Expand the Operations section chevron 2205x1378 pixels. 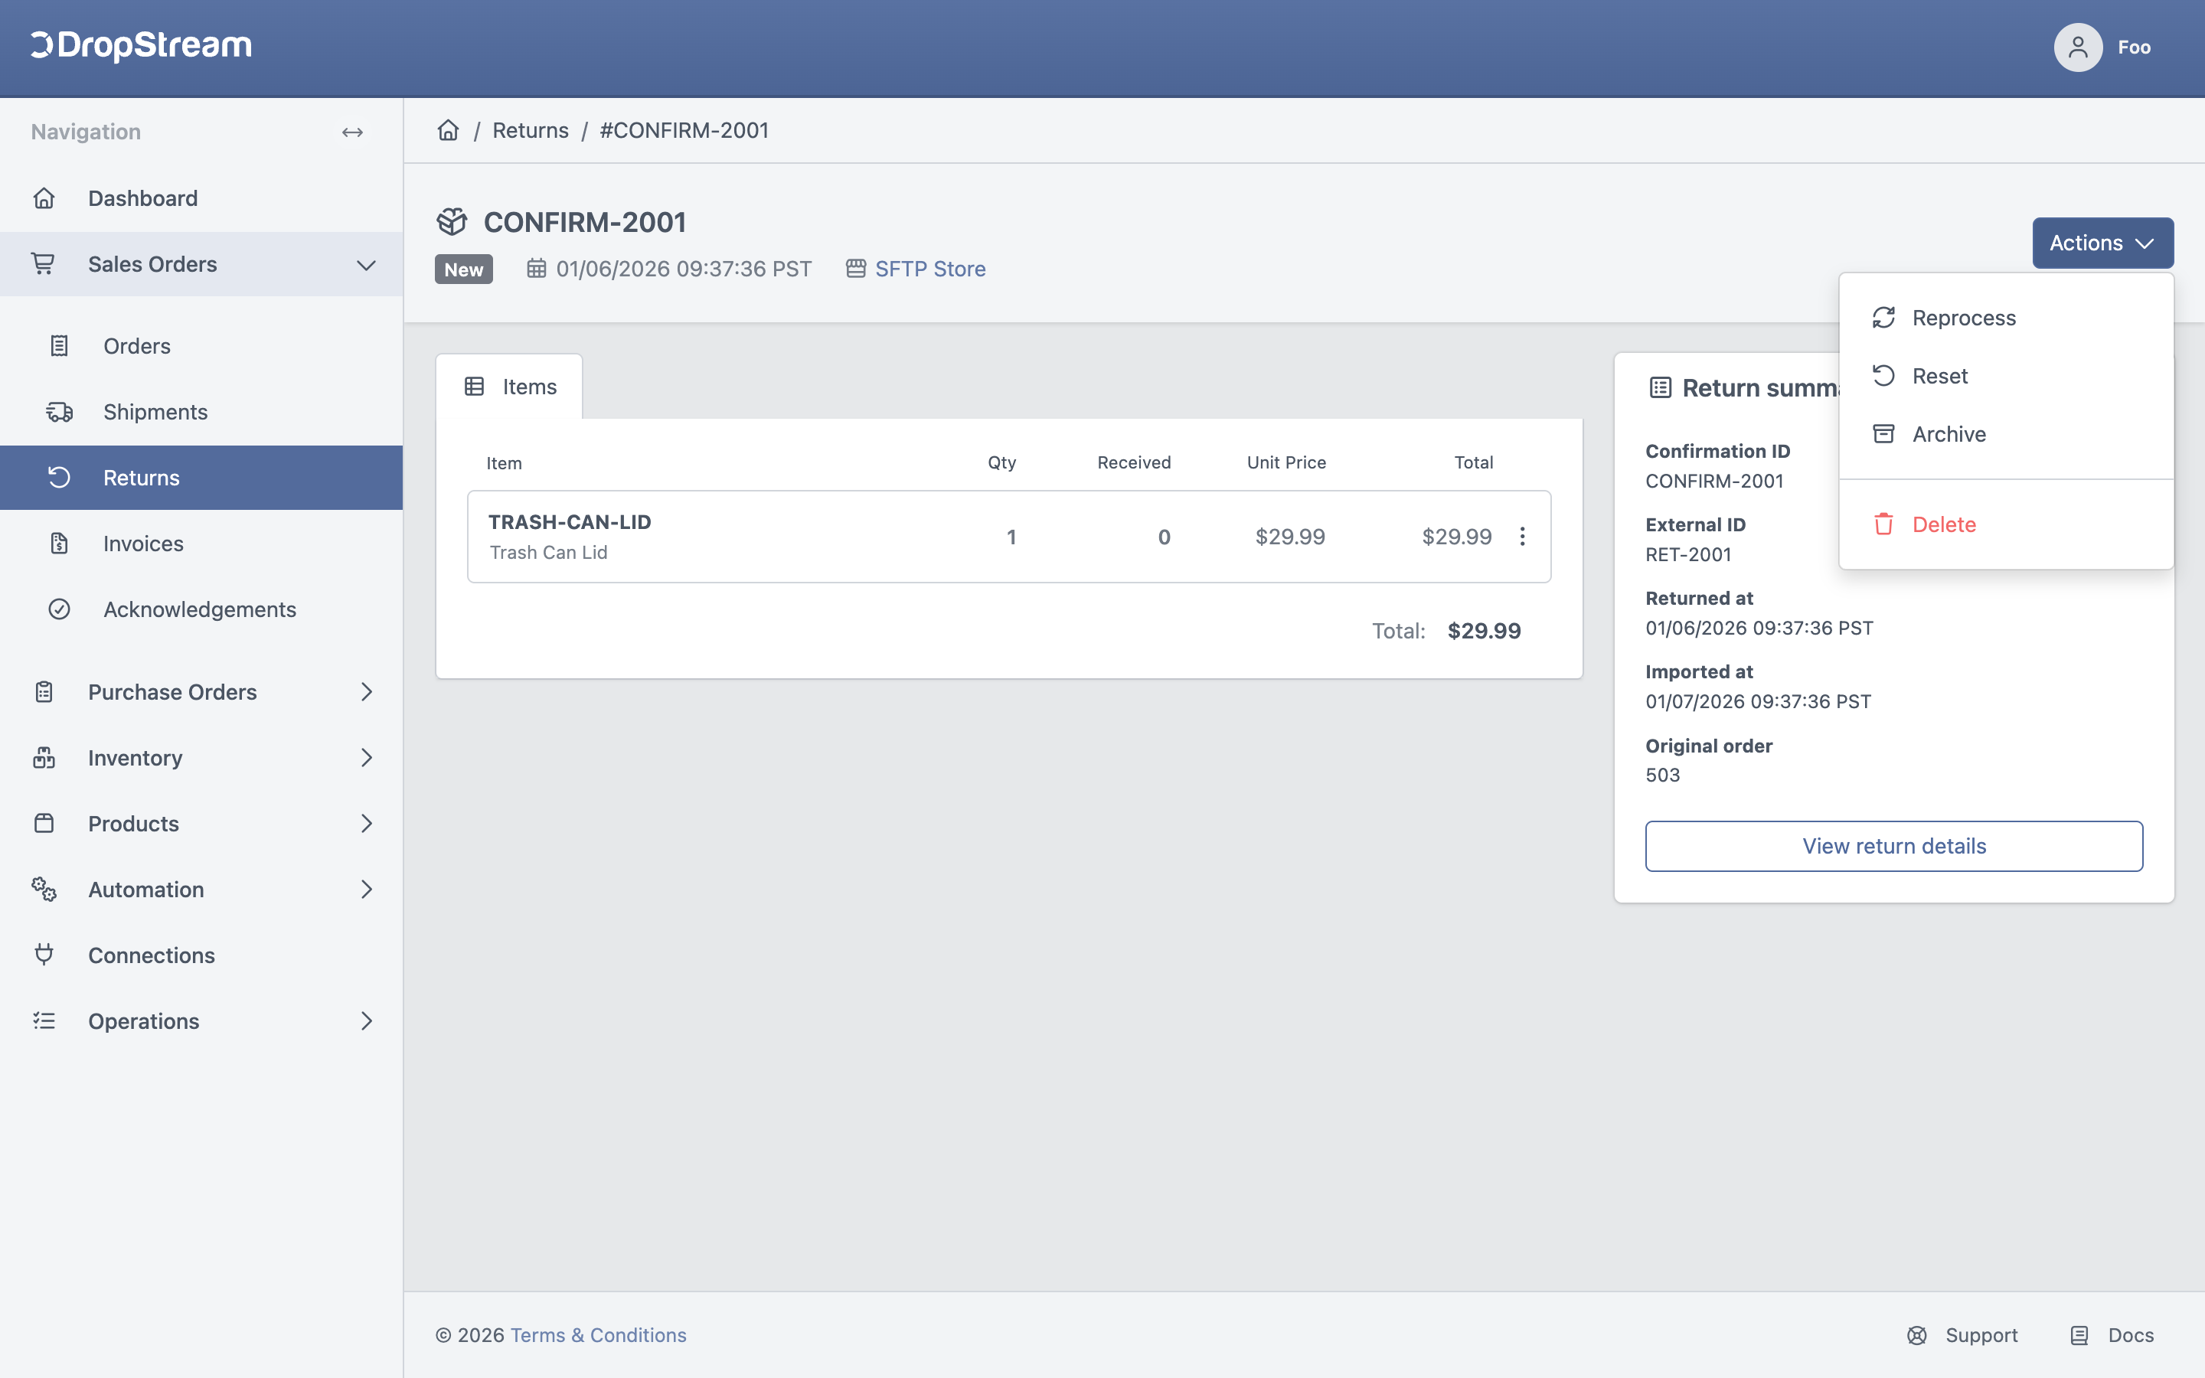click(366, 1022)
